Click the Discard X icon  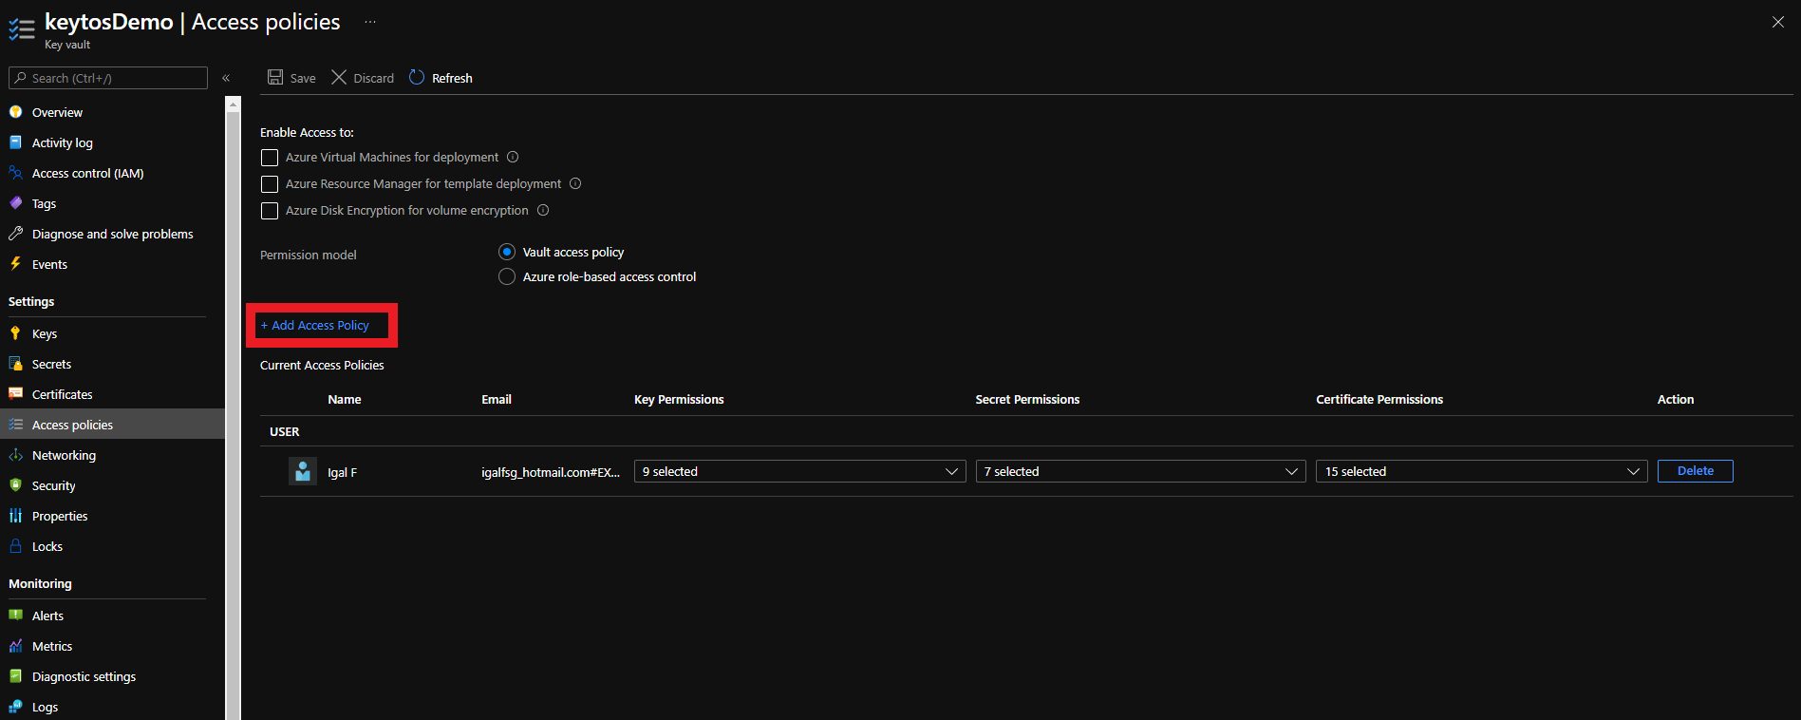point(339,77)
